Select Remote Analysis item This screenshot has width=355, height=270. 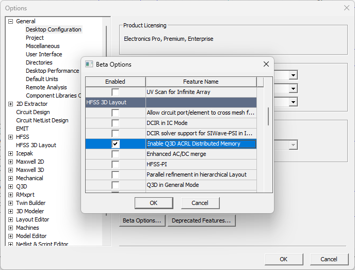[46, 87]
